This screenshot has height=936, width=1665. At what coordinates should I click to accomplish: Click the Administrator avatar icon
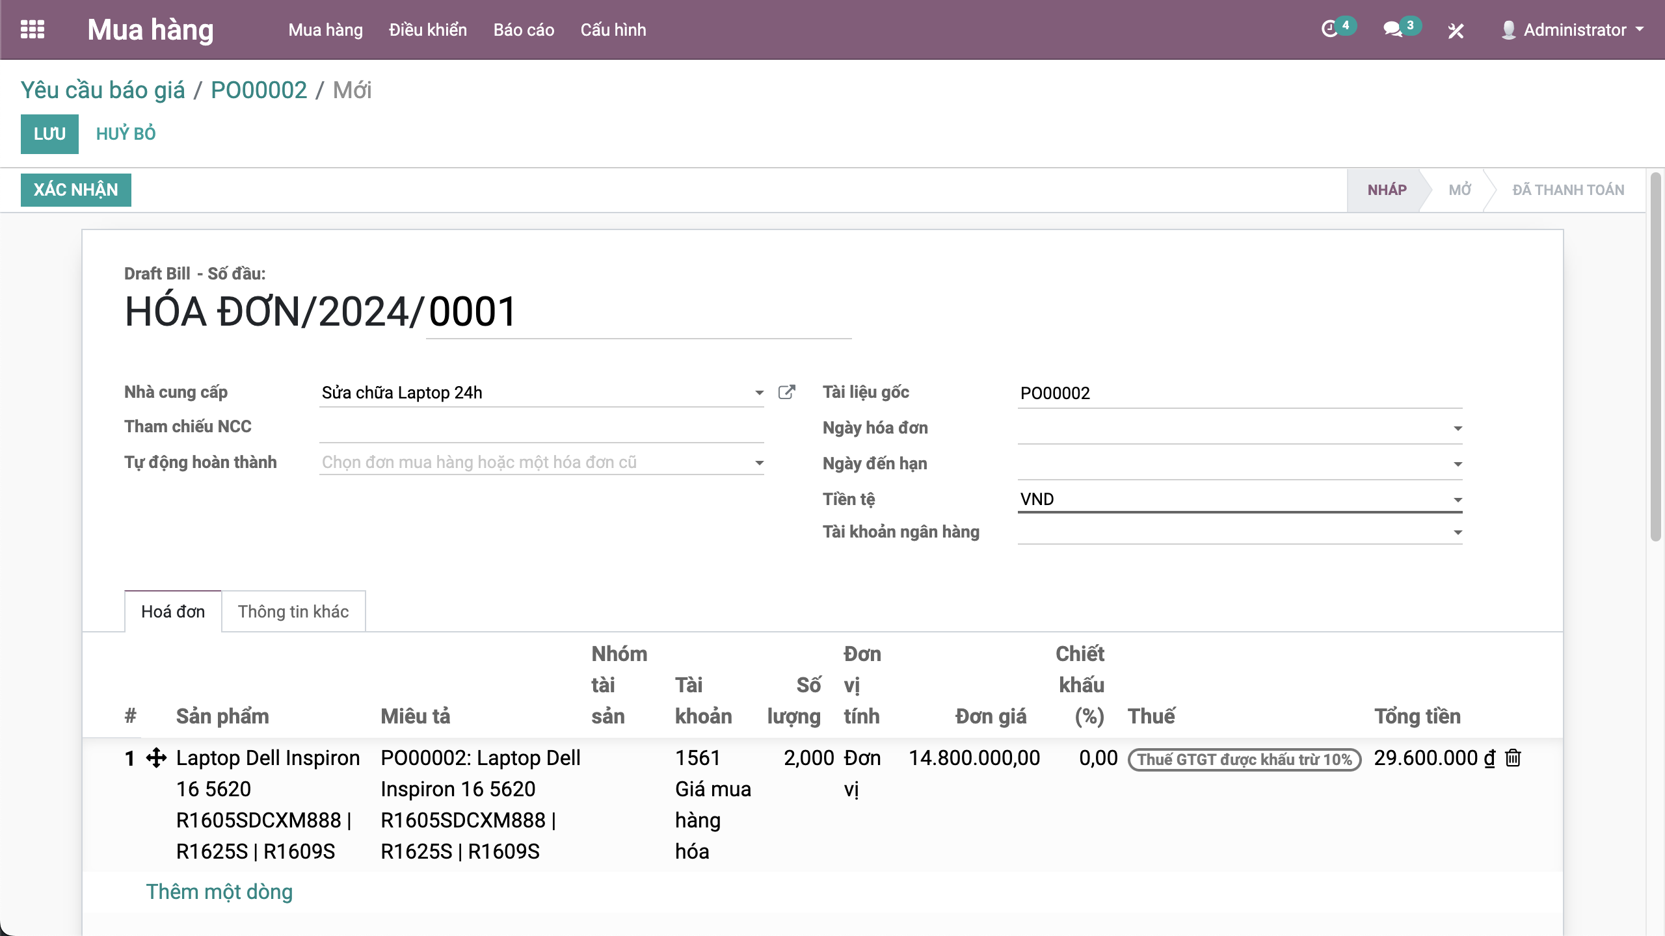pyautogui.click(x=1508, y=30)
